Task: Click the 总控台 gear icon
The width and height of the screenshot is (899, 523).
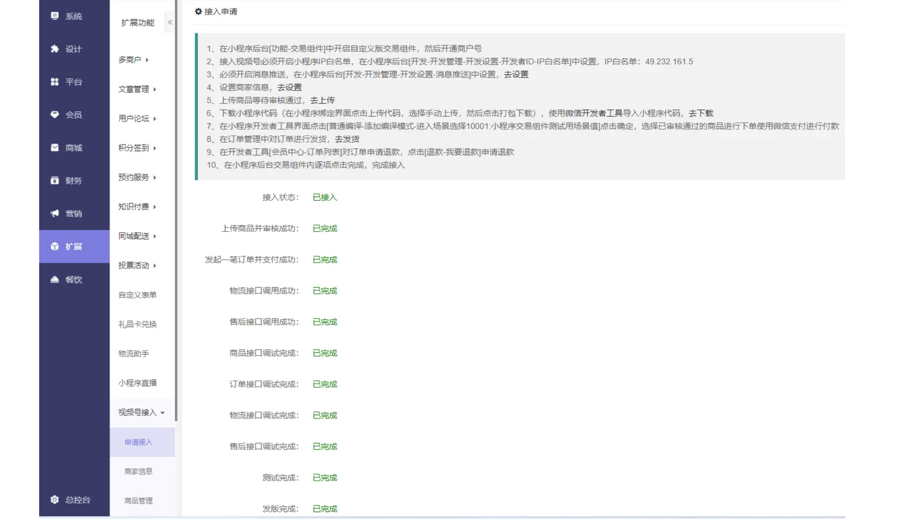Action: (54, 500)
